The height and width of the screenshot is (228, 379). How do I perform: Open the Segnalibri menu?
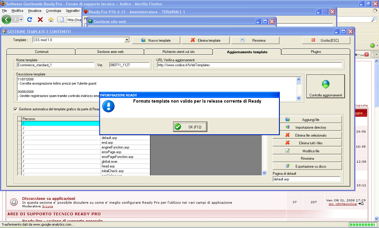tap(73, 11)
